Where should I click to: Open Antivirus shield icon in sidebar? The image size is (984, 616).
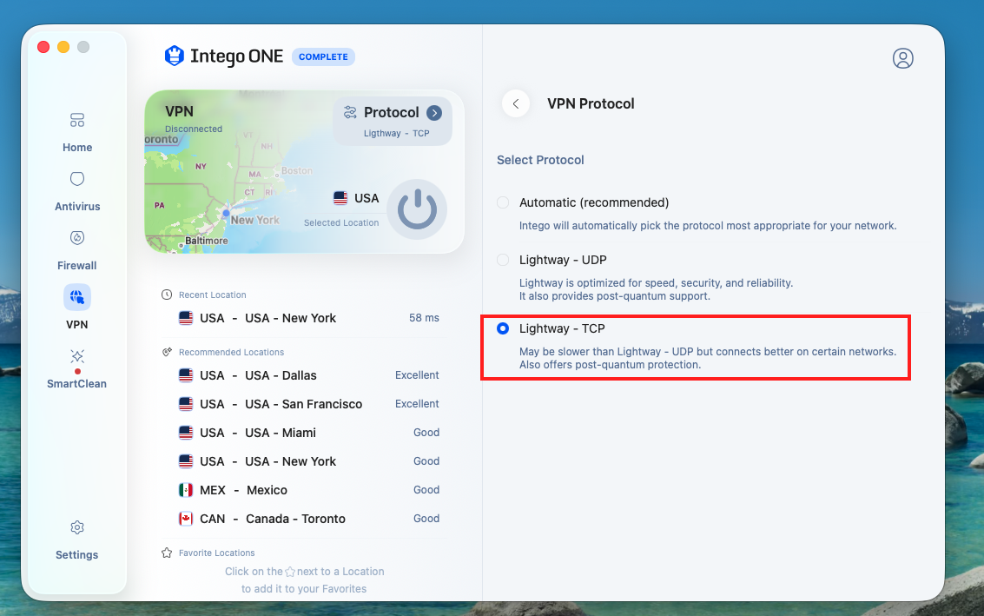click(x=77, y=179)
